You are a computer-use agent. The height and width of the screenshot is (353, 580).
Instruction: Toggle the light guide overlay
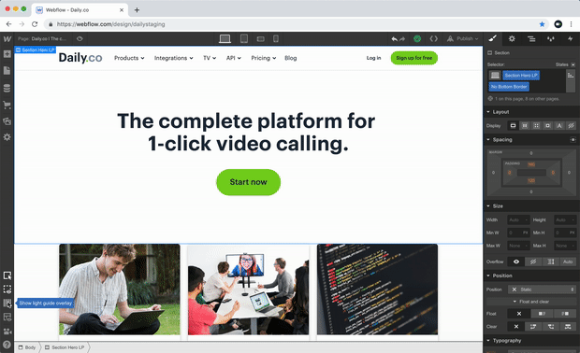(x=7, y=304)
